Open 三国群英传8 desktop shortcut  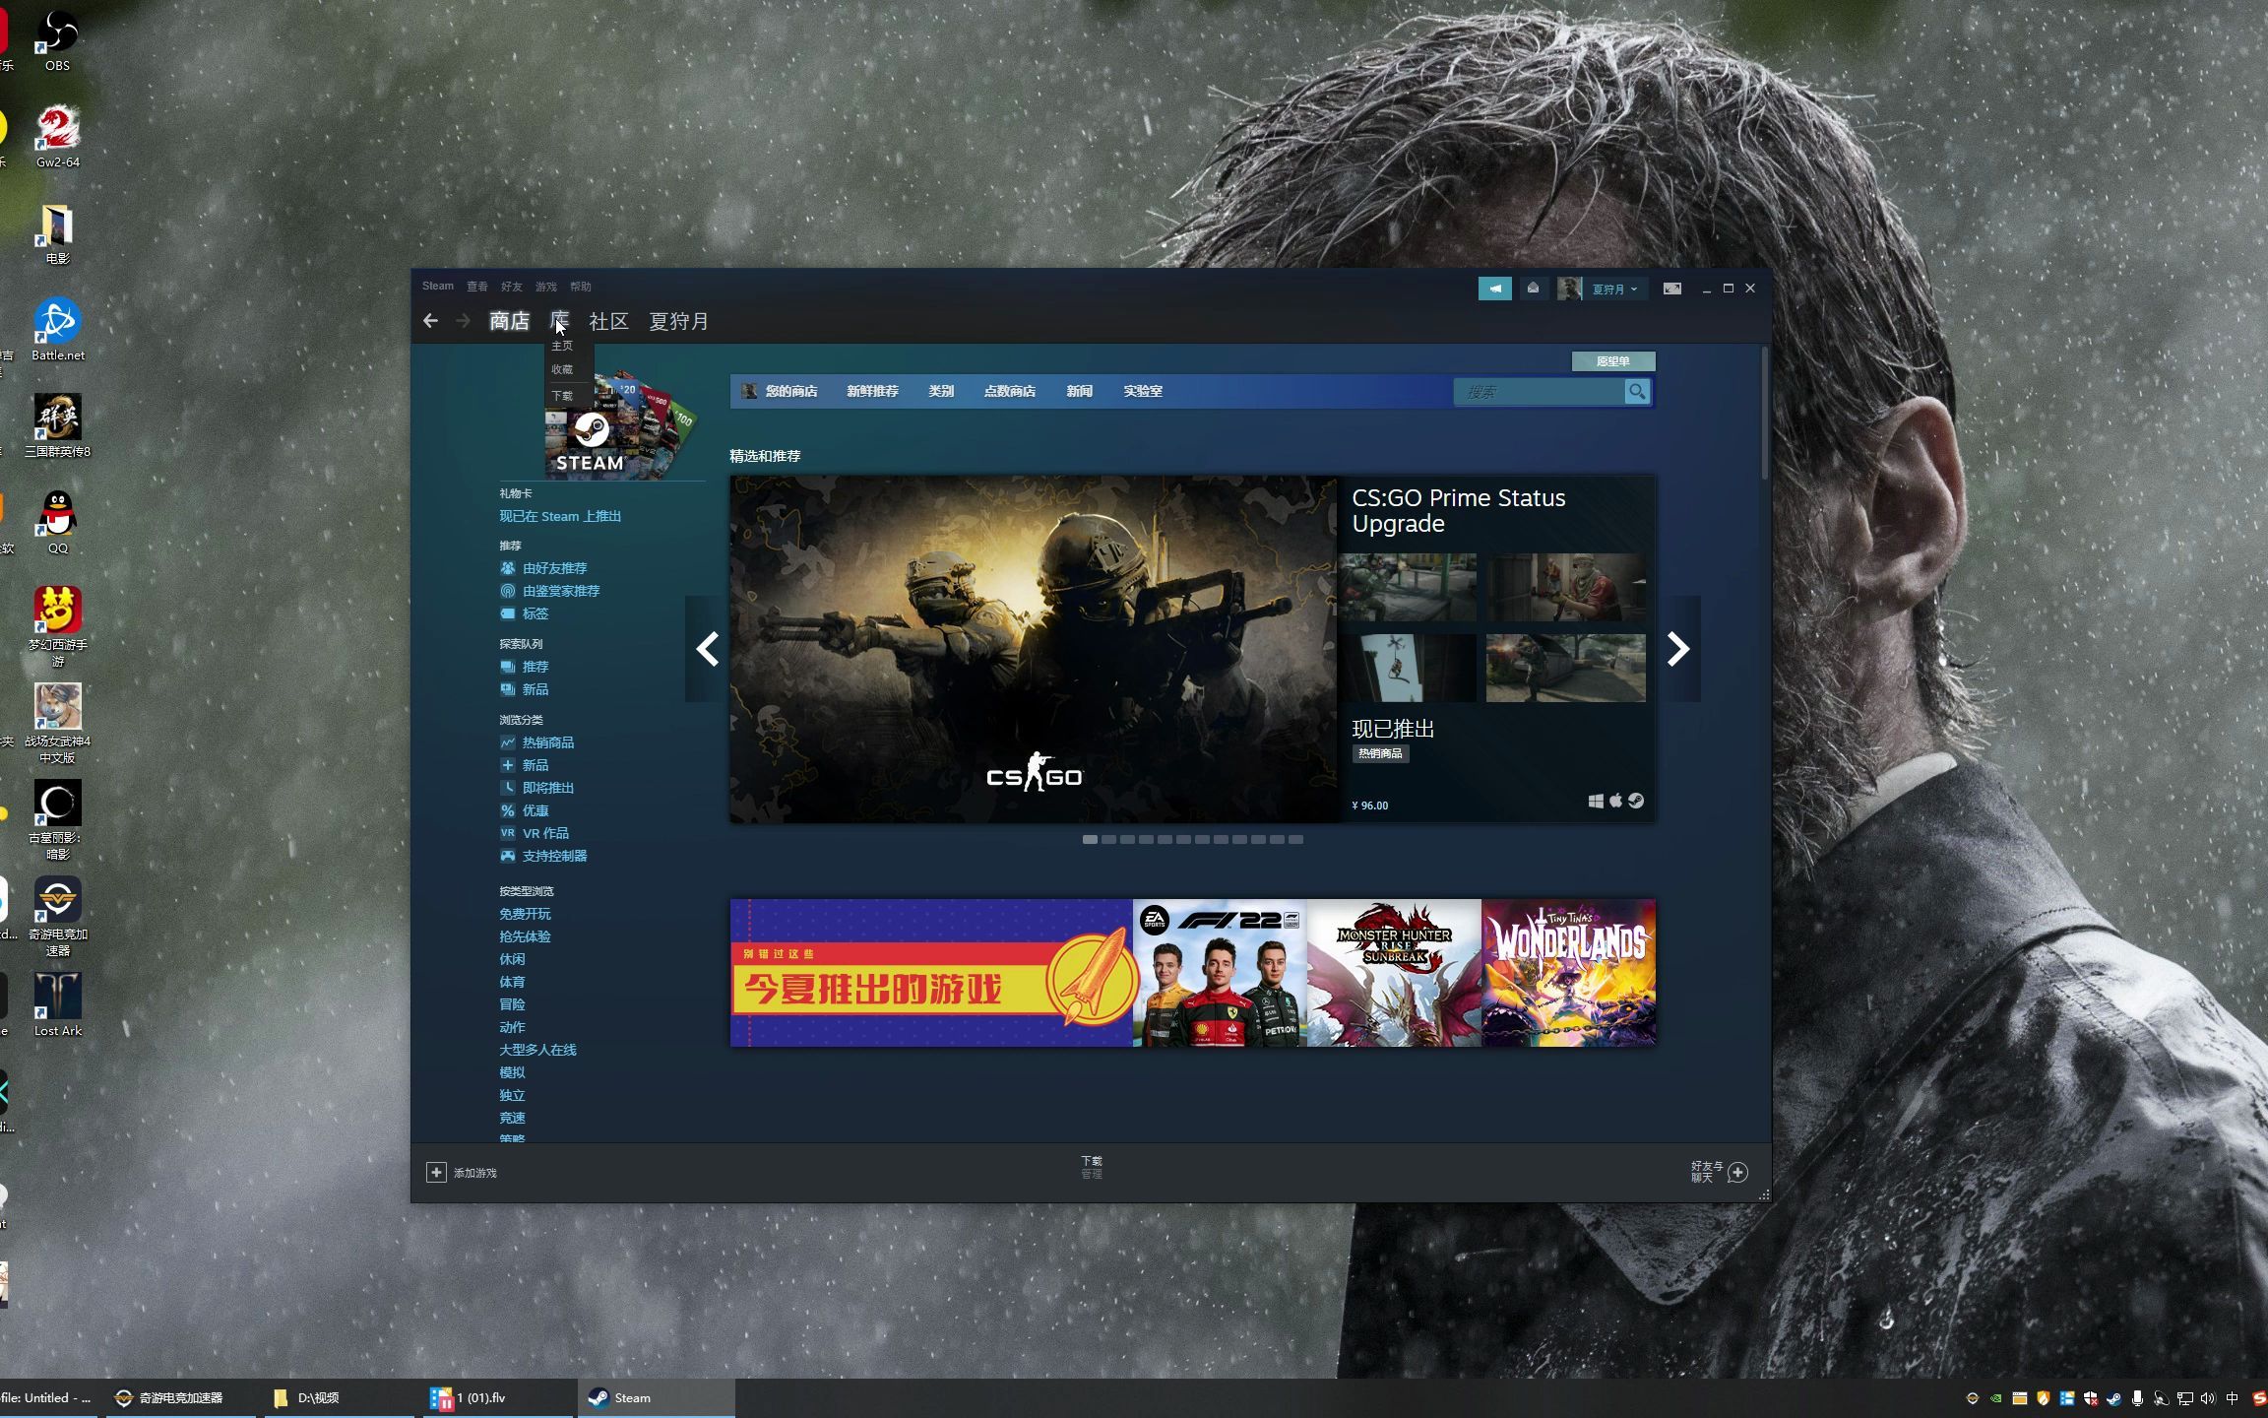(57, 426)
